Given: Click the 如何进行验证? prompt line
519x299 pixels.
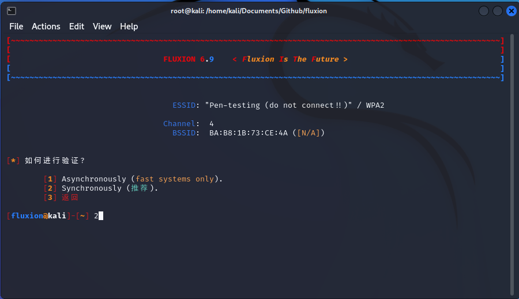Looking at the screenshot, I should tap(46, 160).
